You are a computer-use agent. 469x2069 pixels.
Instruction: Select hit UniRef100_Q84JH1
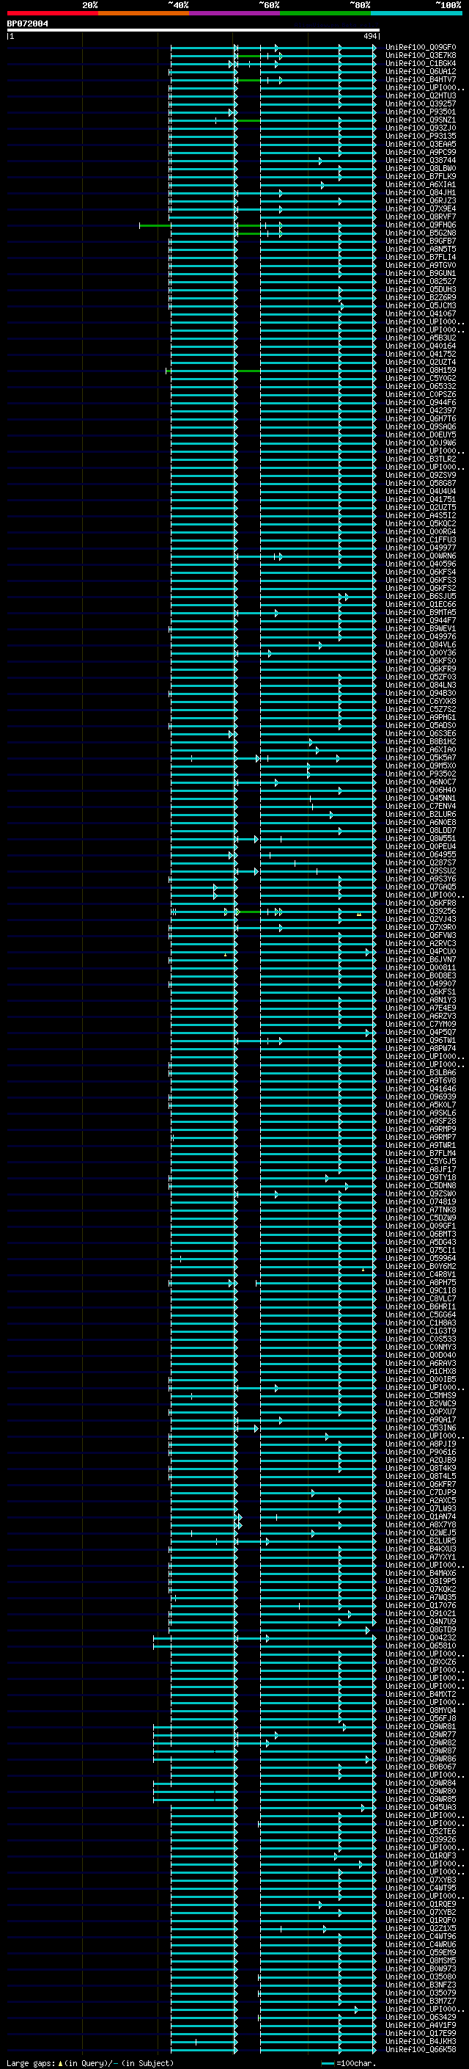[421, 193]
